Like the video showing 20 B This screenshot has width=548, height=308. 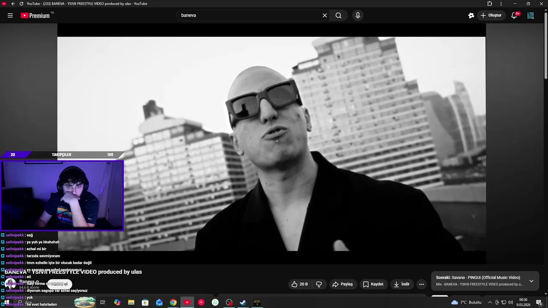pyautogui.click(x=299, y=284)
